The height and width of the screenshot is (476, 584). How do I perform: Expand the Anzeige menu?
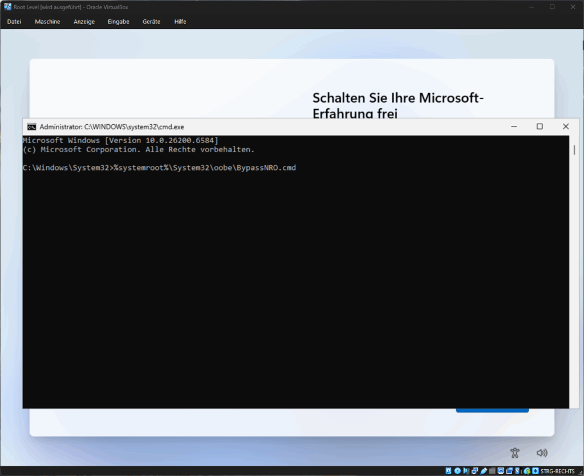click(x=84, y=22)
